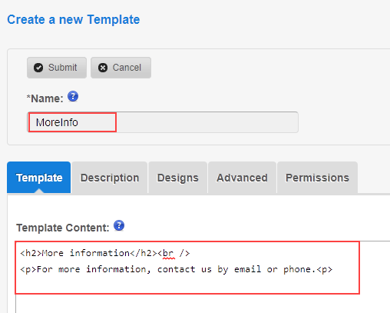Open the Designs tab

tap(177, 178)
